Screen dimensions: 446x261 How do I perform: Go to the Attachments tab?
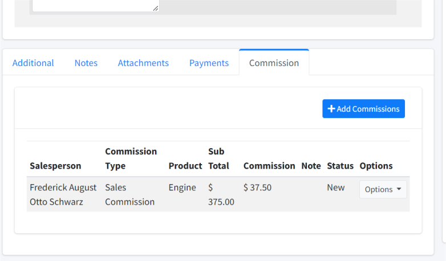point(143,63)
